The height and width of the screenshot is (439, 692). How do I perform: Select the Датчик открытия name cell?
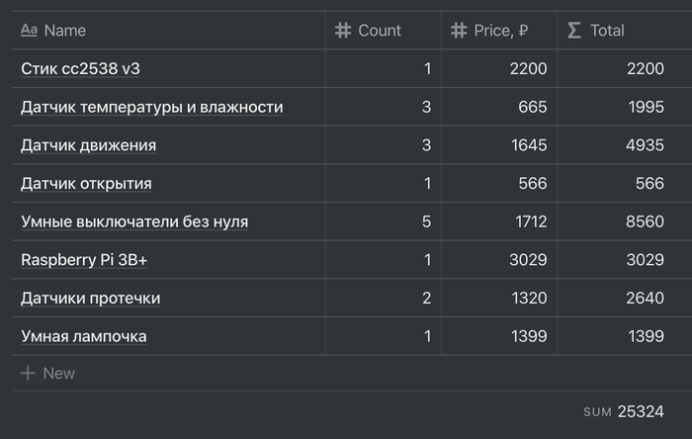point(86,184)
